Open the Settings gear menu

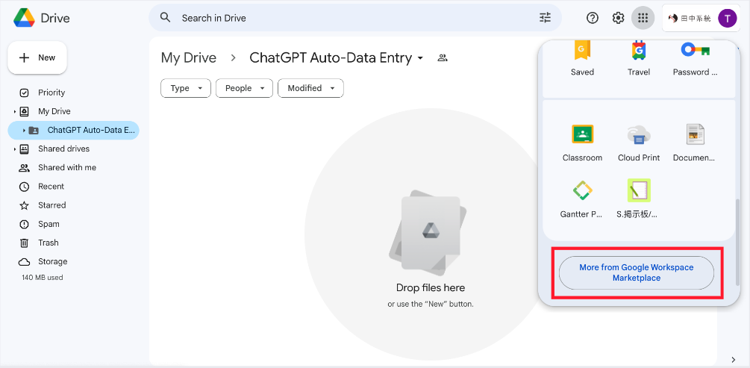point(618,18)
